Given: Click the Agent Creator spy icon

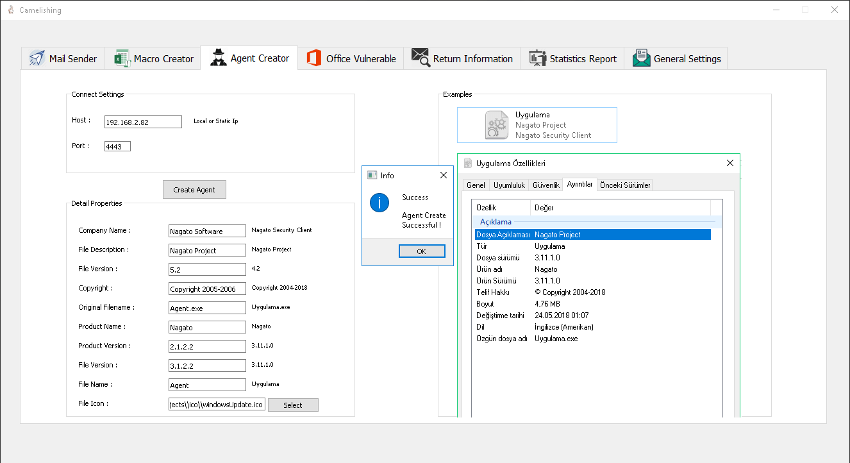Looking at the screenshot, I should click(218, 58).
